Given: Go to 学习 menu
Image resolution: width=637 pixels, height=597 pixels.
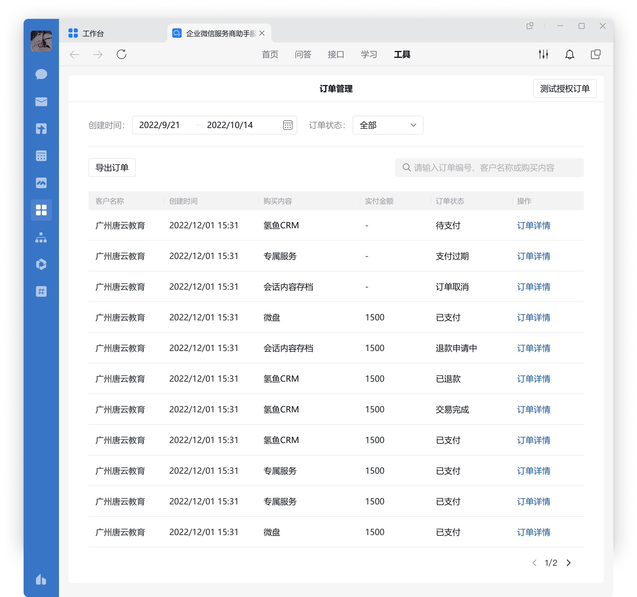Looking at the screenshot, I should [369, 55].
